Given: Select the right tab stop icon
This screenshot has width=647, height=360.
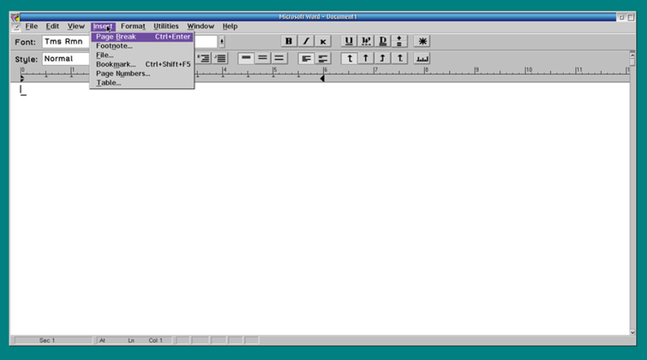Looking at the screenshot, I should click(x=383, y=58).
